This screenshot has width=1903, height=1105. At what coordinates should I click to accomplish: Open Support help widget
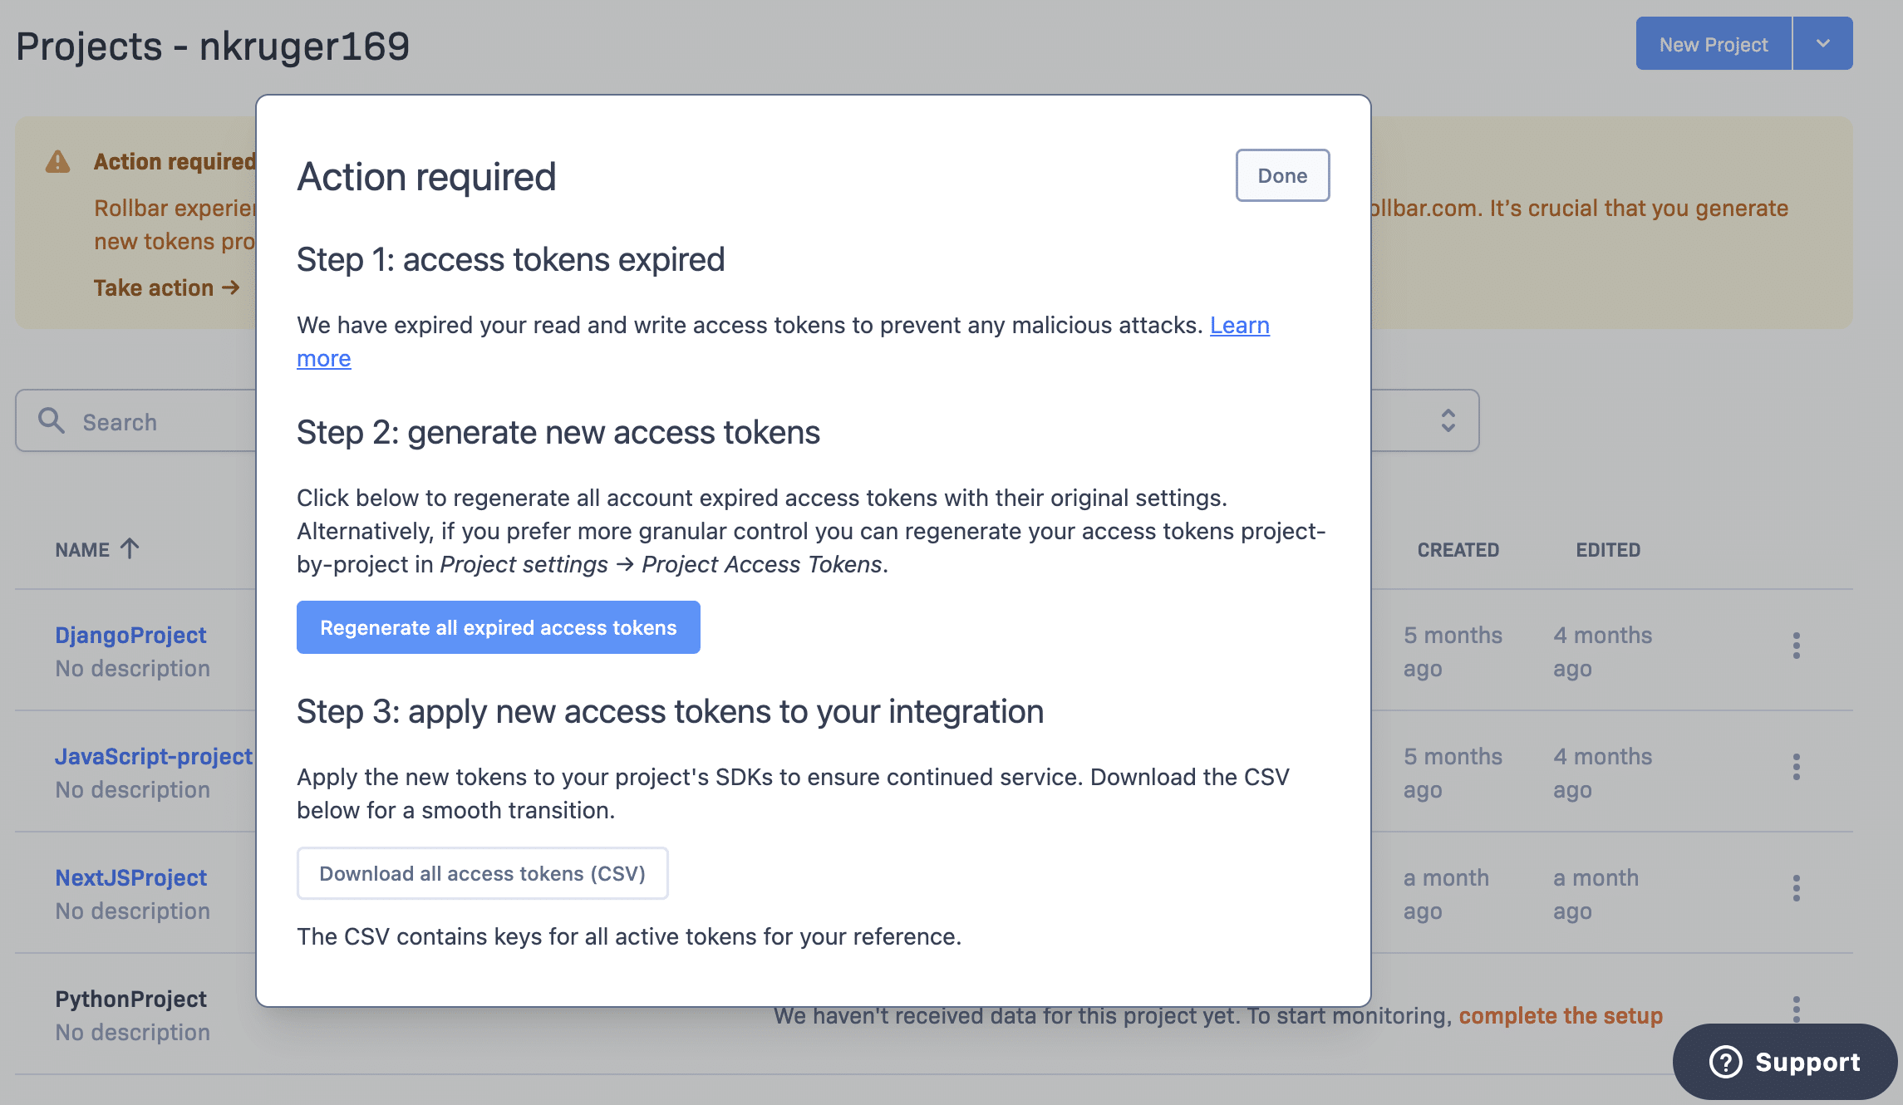(x=1784, y=1061)
